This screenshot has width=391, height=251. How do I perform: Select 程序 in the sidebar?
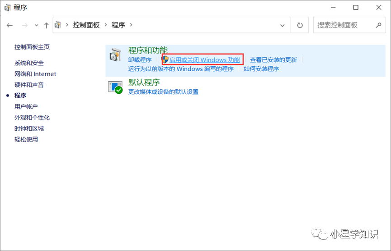point(20,96)
